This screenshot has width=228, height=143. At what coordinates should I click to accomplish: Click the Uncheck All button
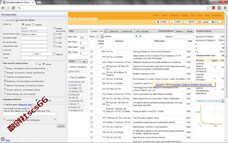tap(127, 31)
